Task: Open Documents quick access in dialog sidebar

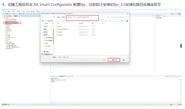Action: [46, 27]
